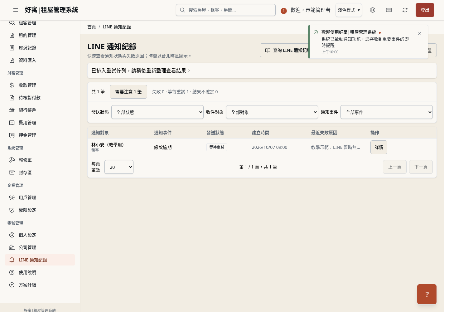Screen dimensions: 449x312
Task: Click the 上一頁 pagination button
Action: click(x=395, y=167)
